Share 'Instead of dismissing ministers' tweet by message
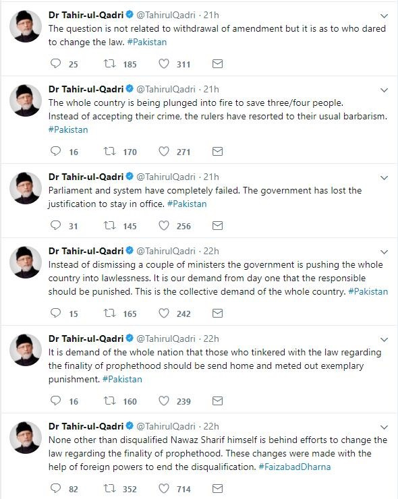 (x=217, y=314)
